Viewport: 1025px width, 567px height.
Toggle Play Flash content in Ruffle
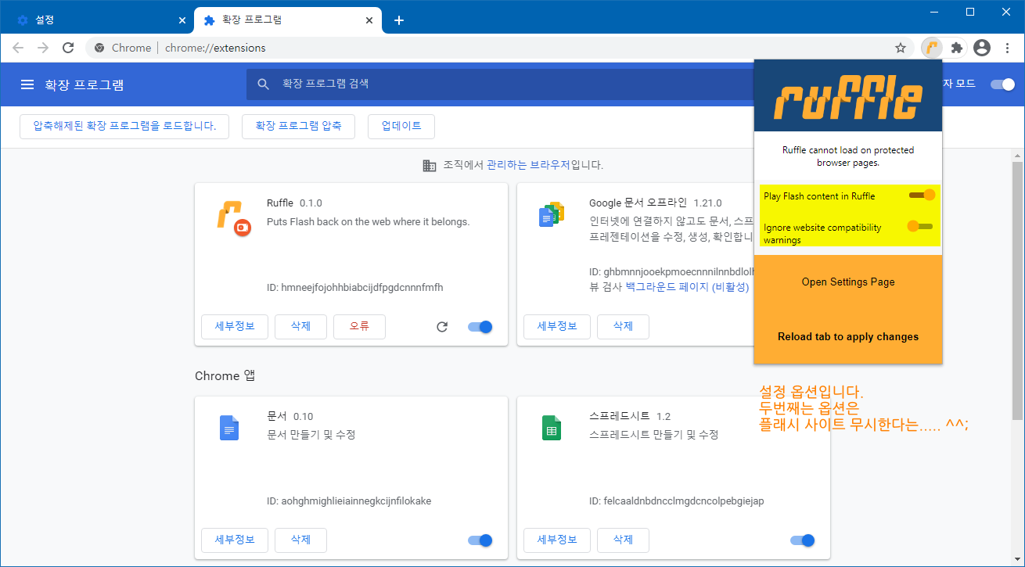[x=922, y=195]
